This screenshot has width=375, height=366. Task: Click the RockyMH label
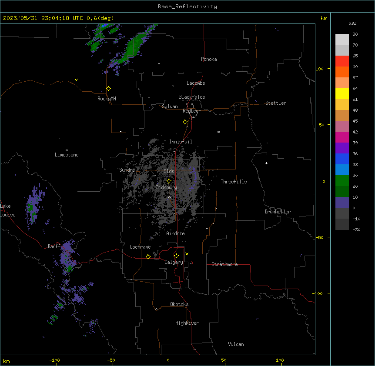click(x=107, y=99)
